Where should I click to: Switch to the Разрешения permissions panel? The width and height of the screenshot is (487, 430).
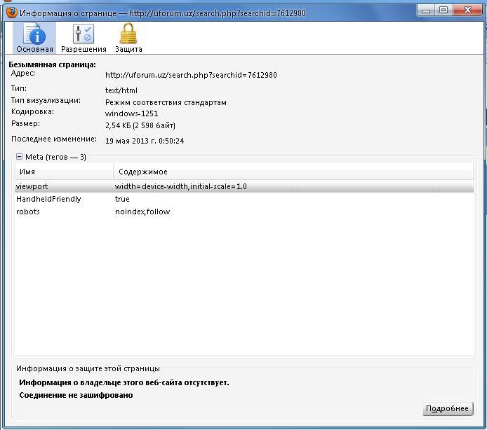tap(84, 38)
